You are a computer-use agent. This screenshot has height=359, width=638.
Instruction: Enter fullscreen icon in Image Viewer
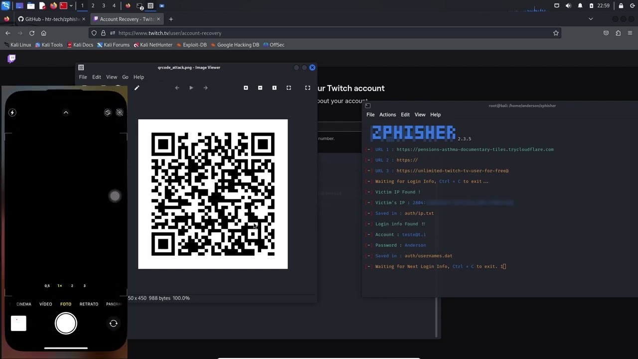pos(308,88)
